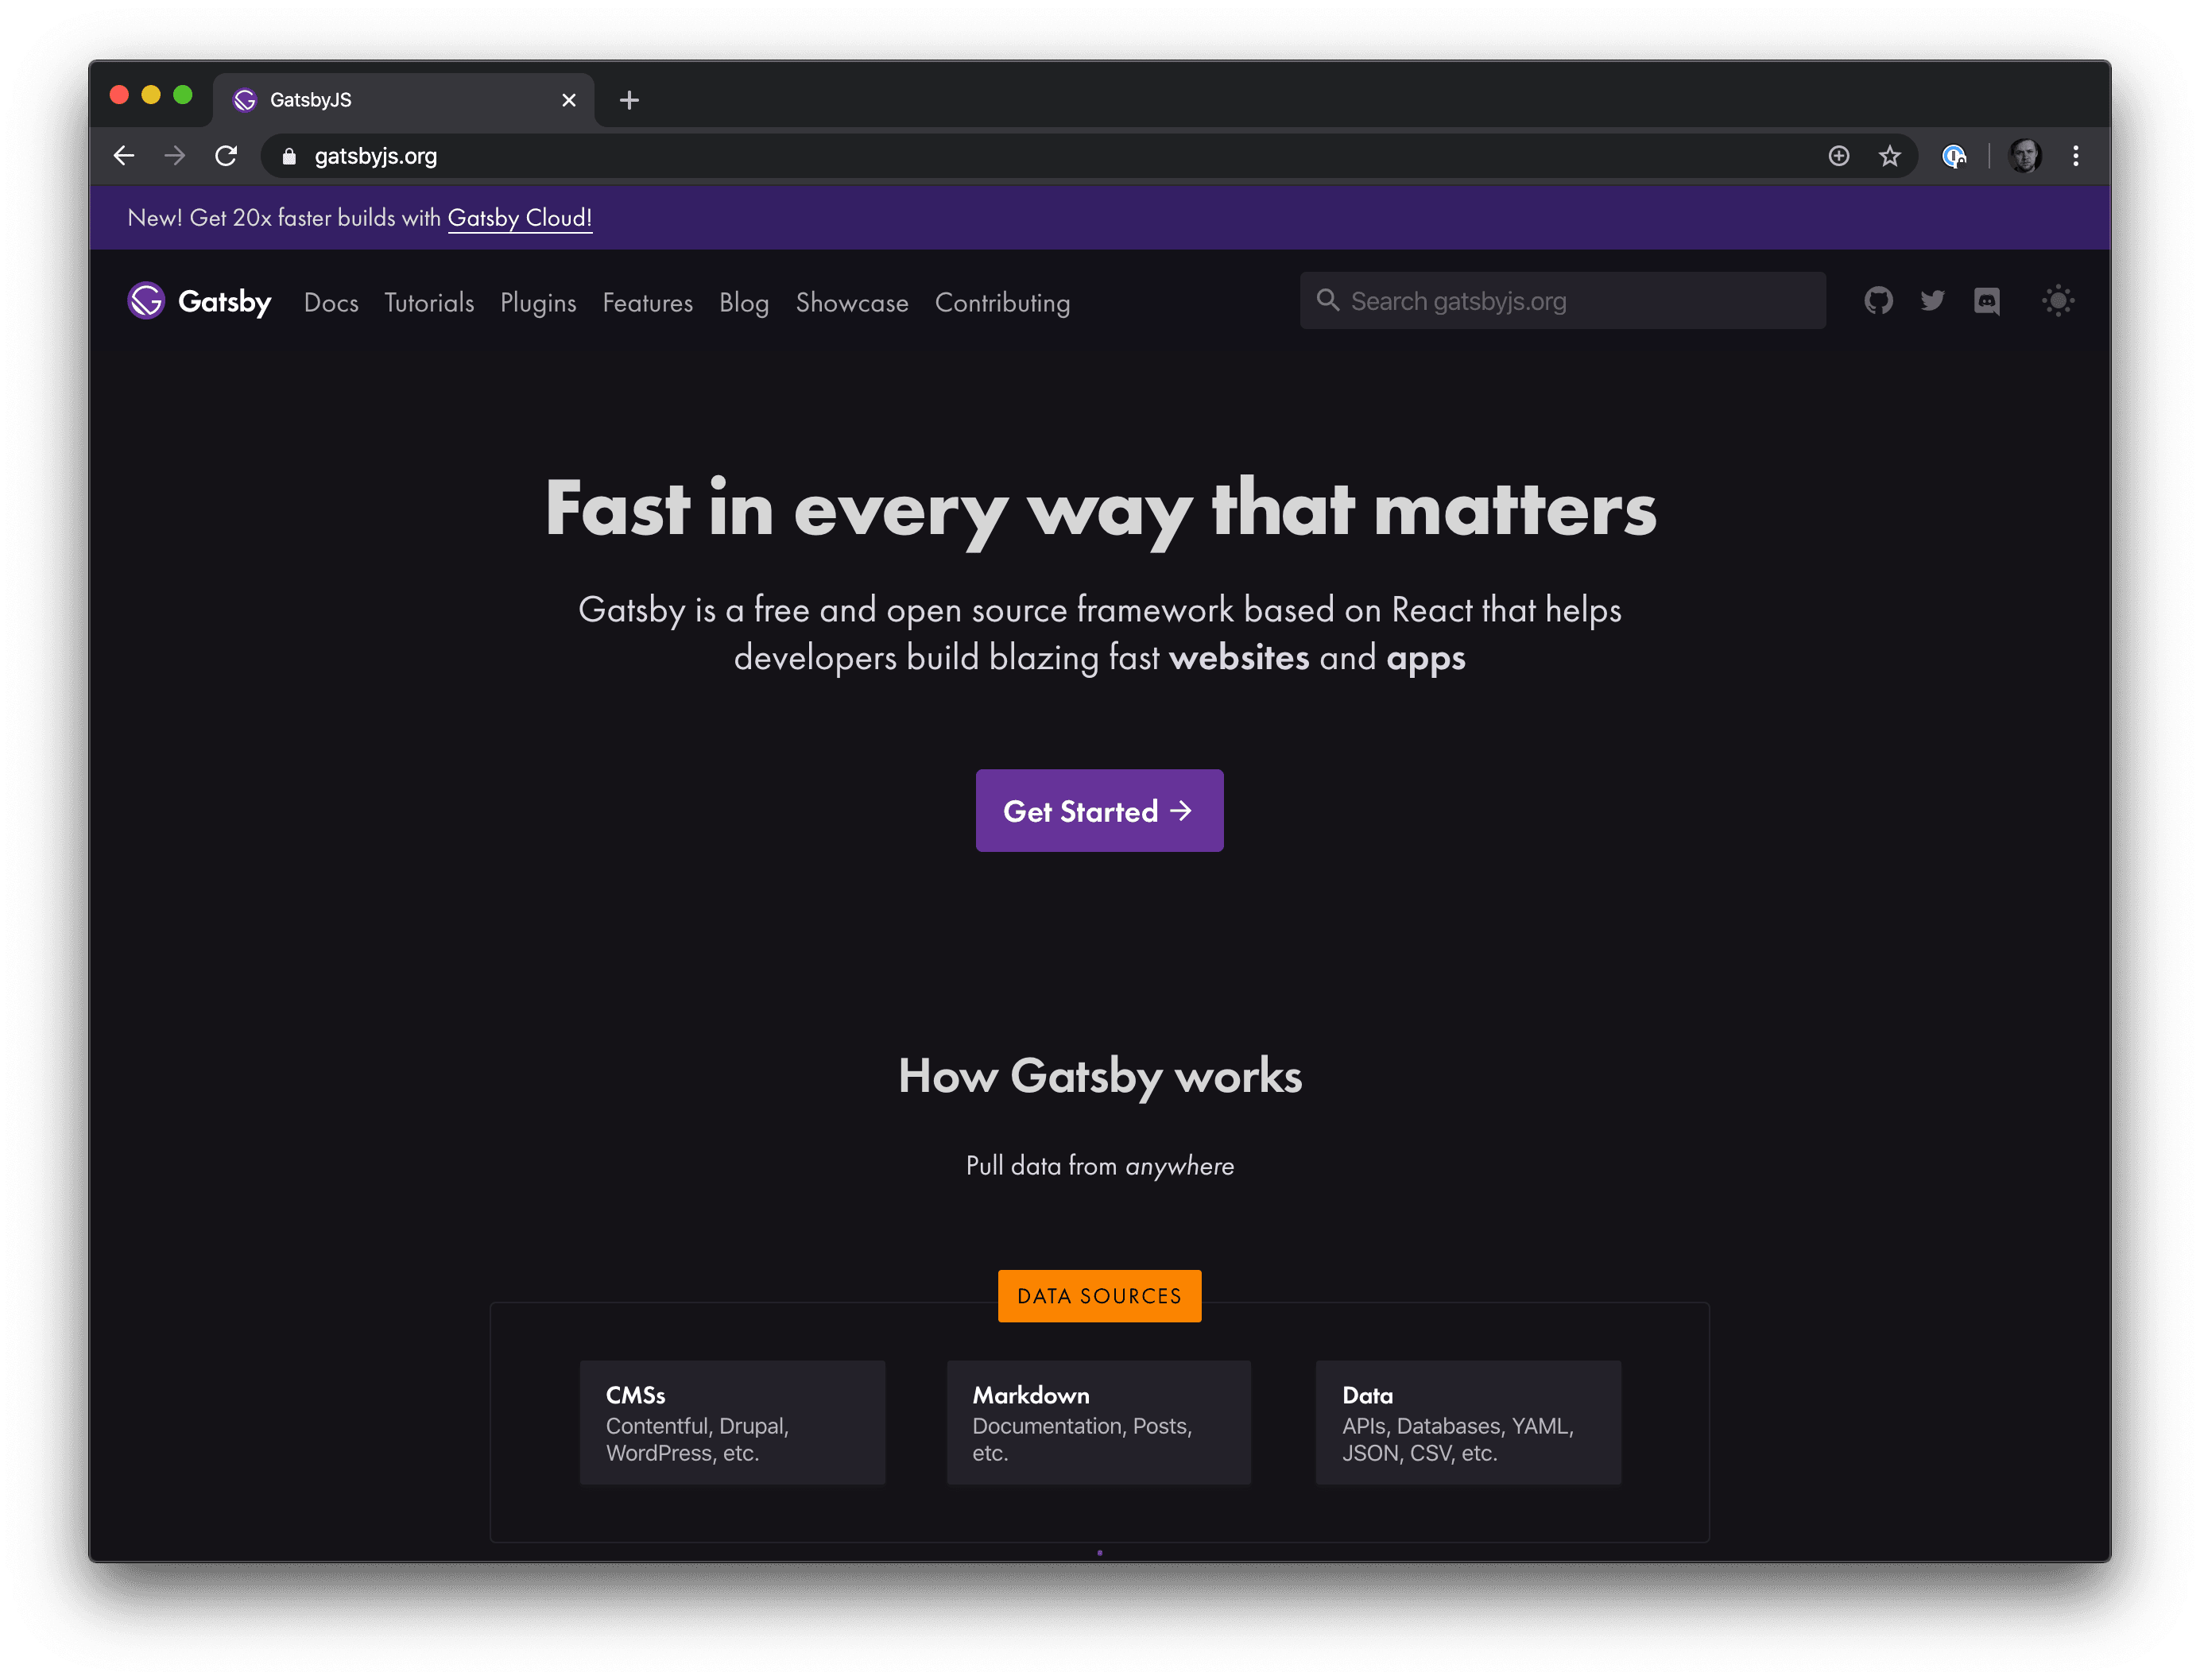Select the carousel dot below the Data Sources panel
This screenshot has width=2200, height=1680.
tap(1100, 1553)
